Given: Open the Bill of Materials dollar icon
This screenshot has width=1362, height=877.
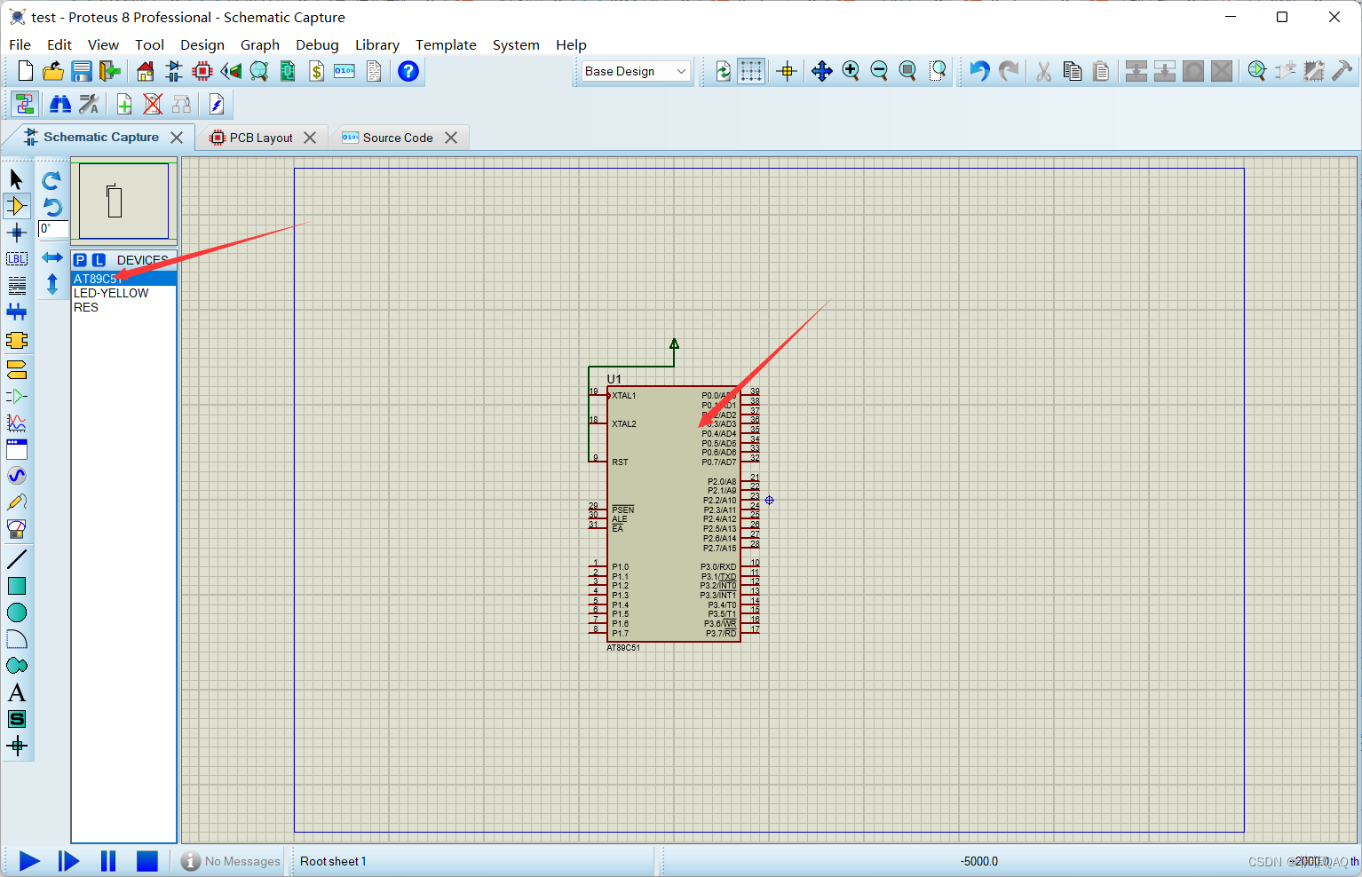Looking at the screenshot, I should tap(316, 71).
